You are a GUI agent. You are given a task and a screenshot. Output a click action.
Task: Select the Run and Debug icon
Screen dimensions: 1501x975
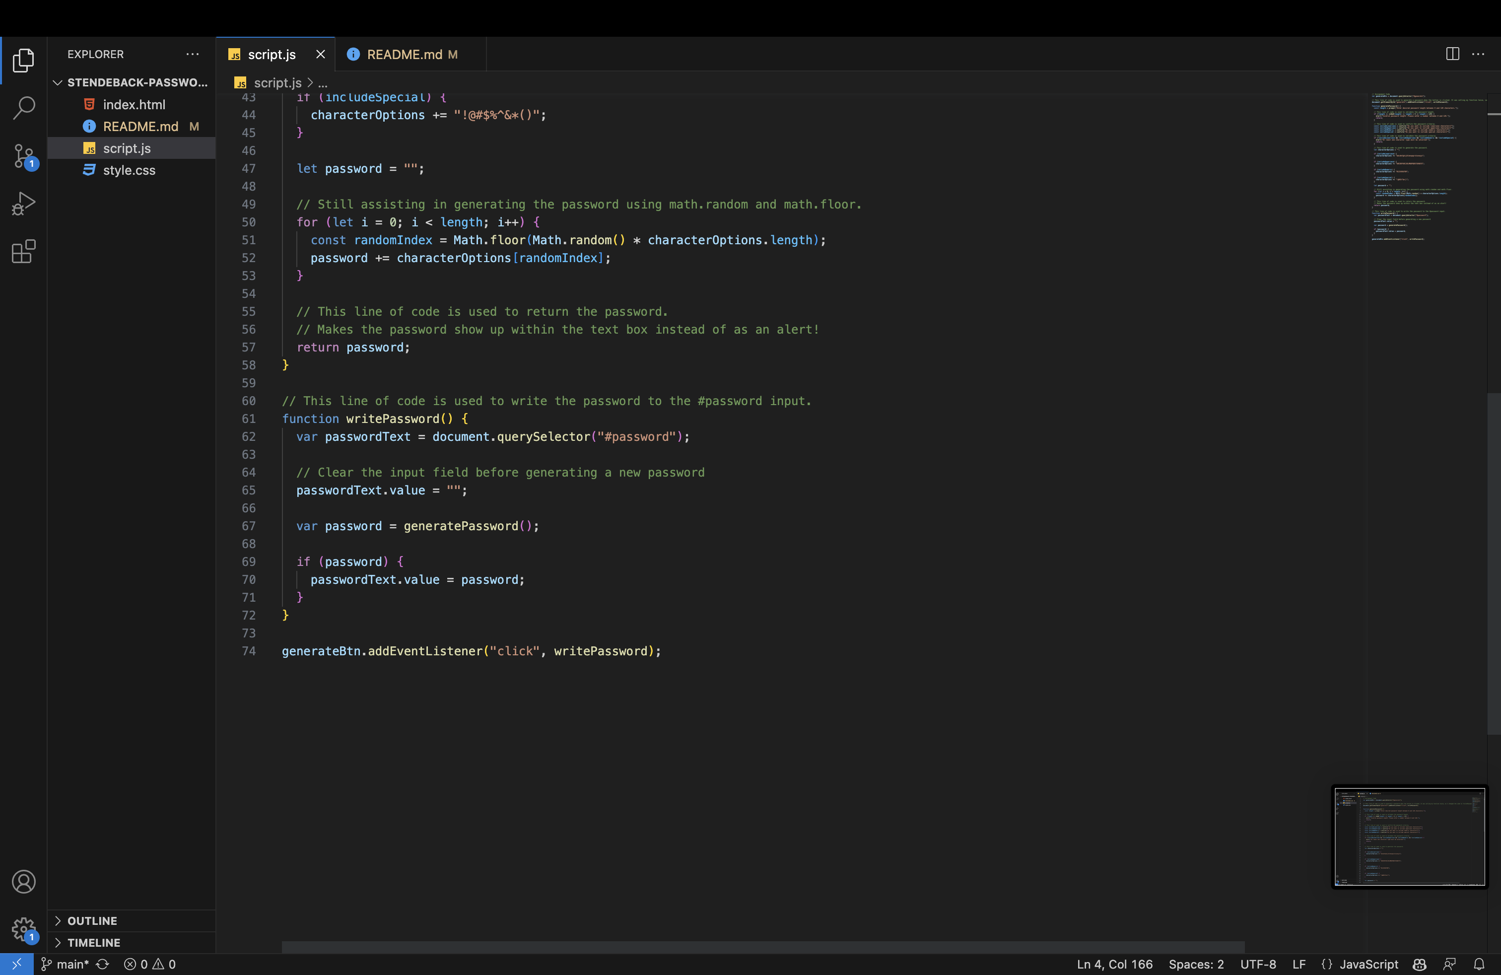pyautogui.click(x=24, y=203)
